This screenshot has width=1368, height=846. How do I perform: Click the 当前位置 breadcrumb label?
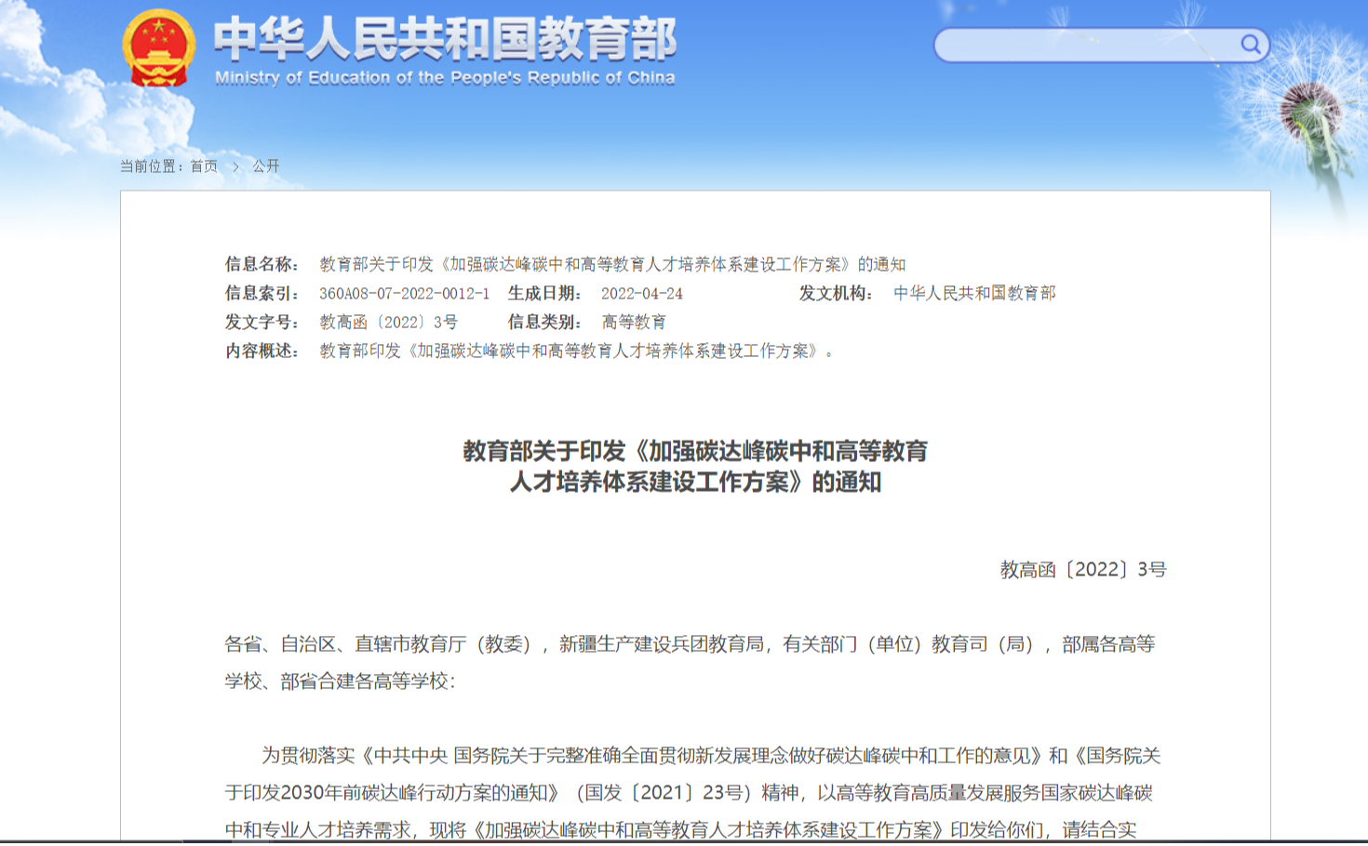click(152, 166)
